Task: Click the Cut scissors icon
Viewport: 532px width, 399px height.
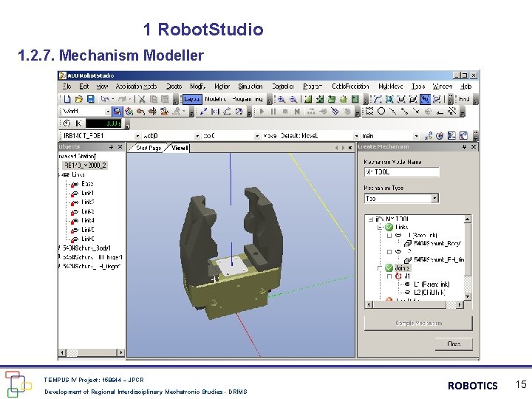Action: point(142,99)
